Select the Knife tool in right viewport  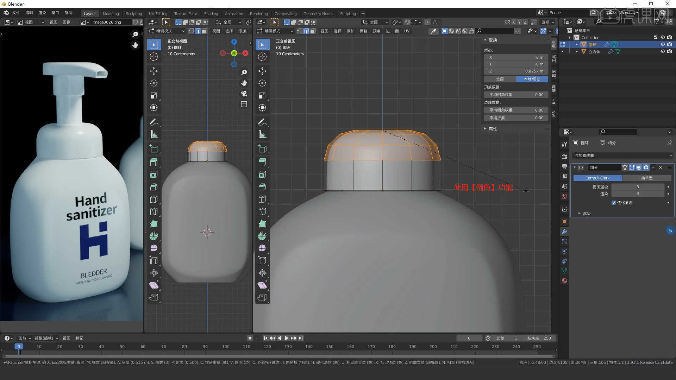point(262,211)
